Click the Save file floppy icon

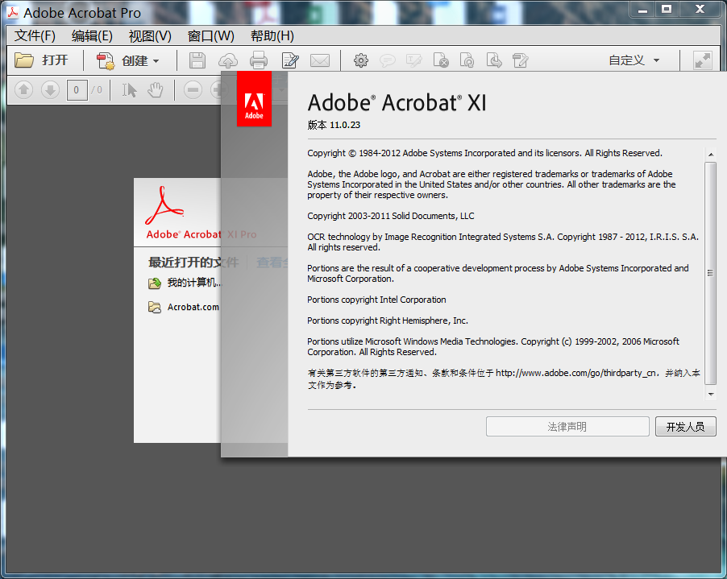[197, 60]
